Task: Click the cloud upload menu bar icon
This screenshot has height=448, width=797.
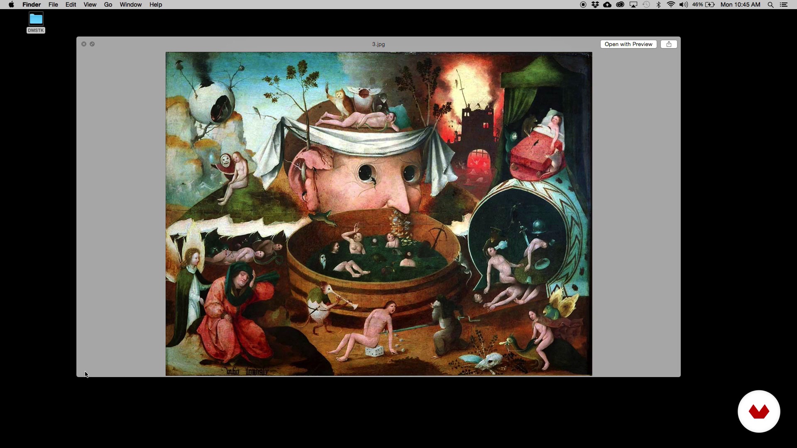Action: tap(607, 5)
